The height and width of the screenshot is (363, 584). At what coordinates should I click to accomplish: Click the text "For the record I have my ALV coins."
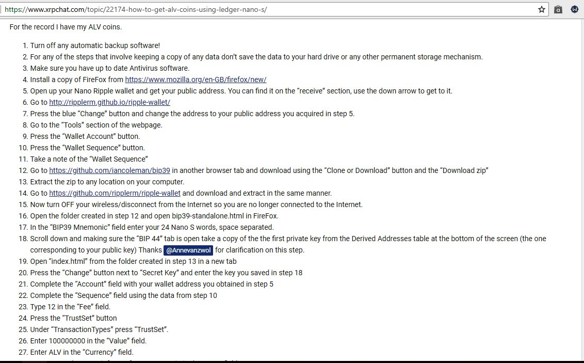tap(66, 27)
